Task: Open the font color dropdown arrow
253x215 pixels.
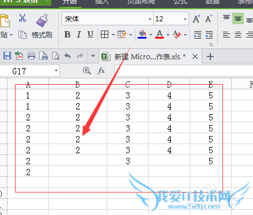Action: [x=168, y=35]
